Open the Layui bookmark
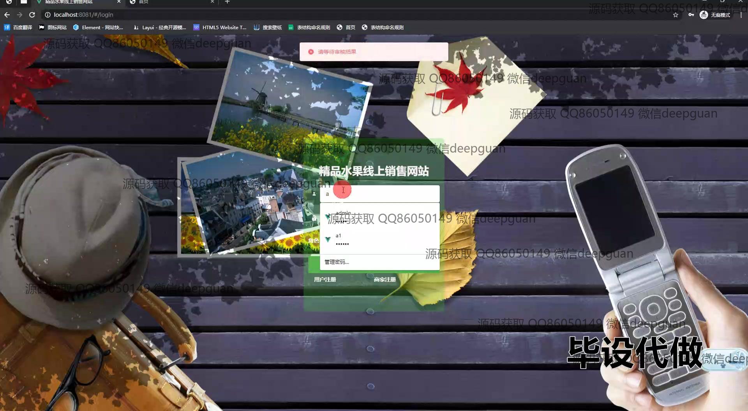This screenshot has width=748, height=411. coord(160,27)
